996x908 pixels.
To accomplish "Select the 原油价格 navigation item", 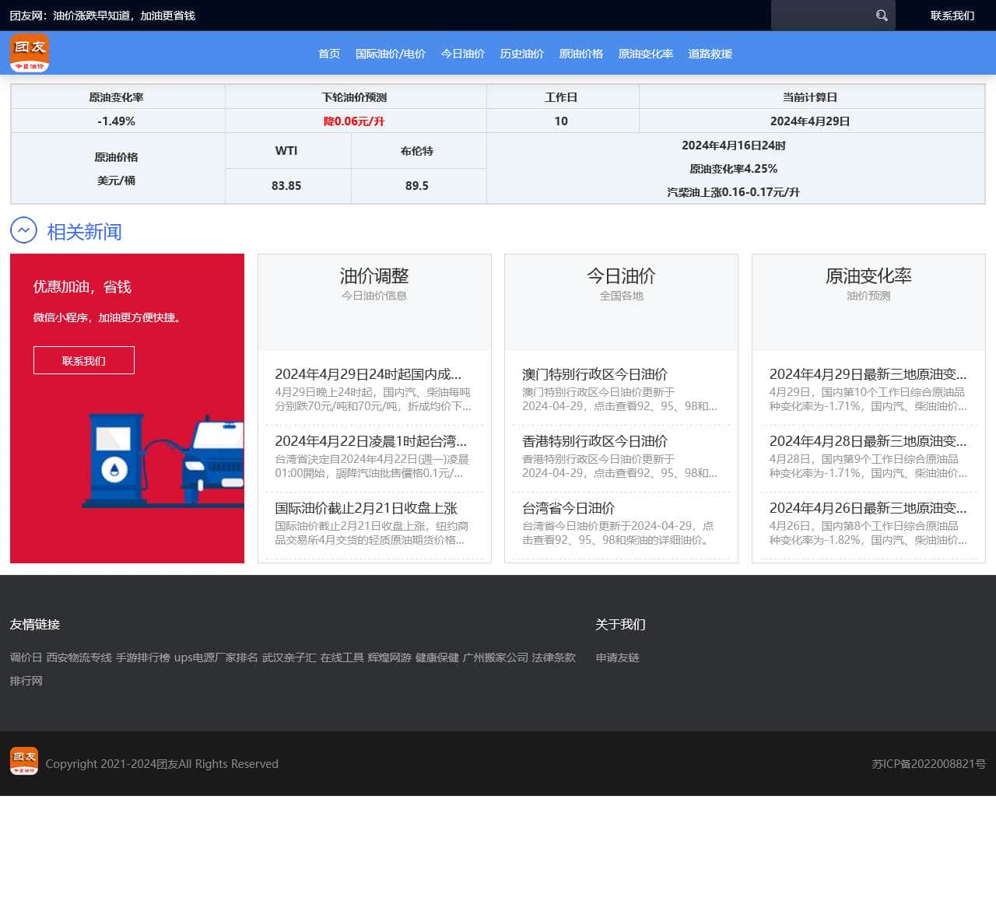I will pyautogui.click(x=580, y=54).
